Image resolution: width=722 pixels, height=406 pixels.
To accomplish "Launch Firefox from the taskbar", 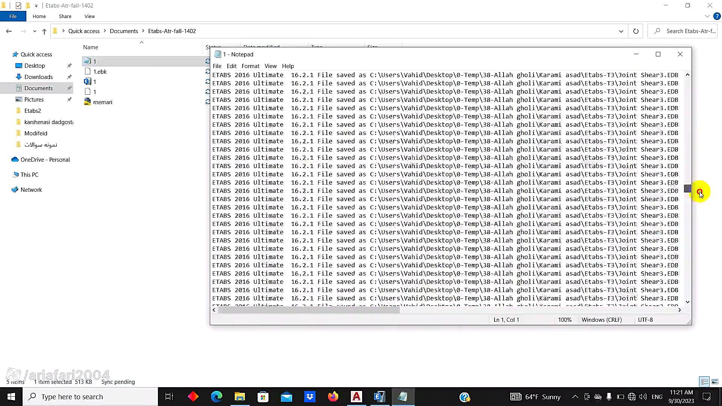I will click(333, 397).
